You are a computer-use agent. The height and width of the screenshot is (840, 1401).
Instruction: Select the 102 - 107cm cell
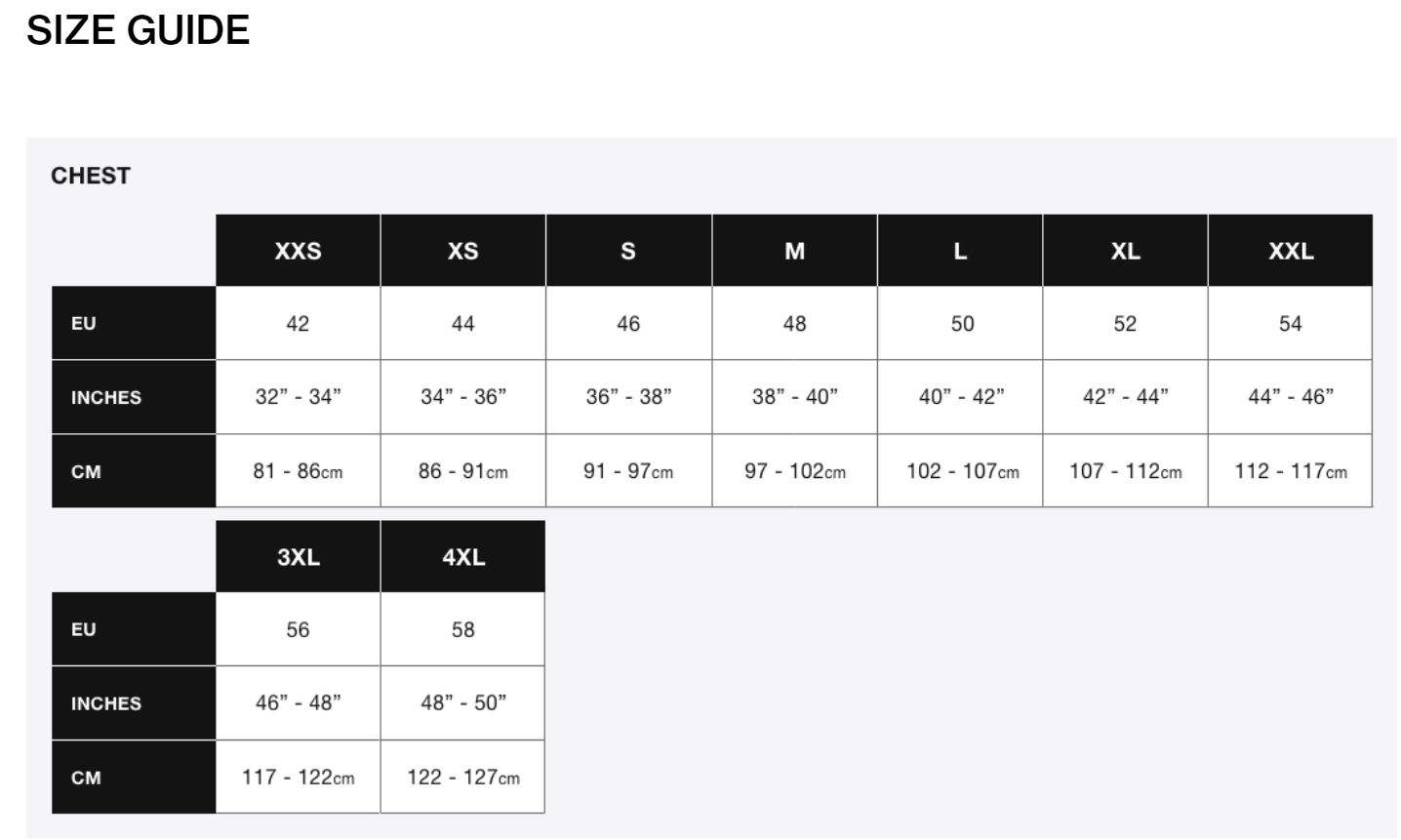pyautogui.click(x=962, y=471)
